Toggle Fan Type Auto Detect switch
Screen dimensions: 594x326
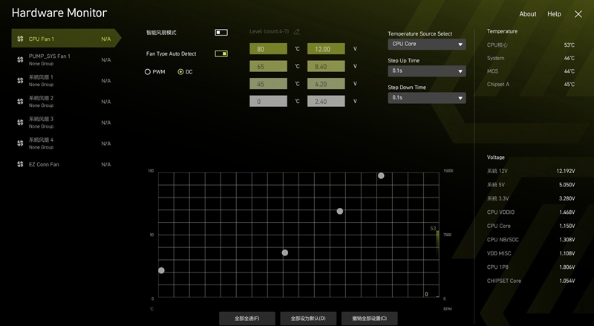(x=221, y=53)
